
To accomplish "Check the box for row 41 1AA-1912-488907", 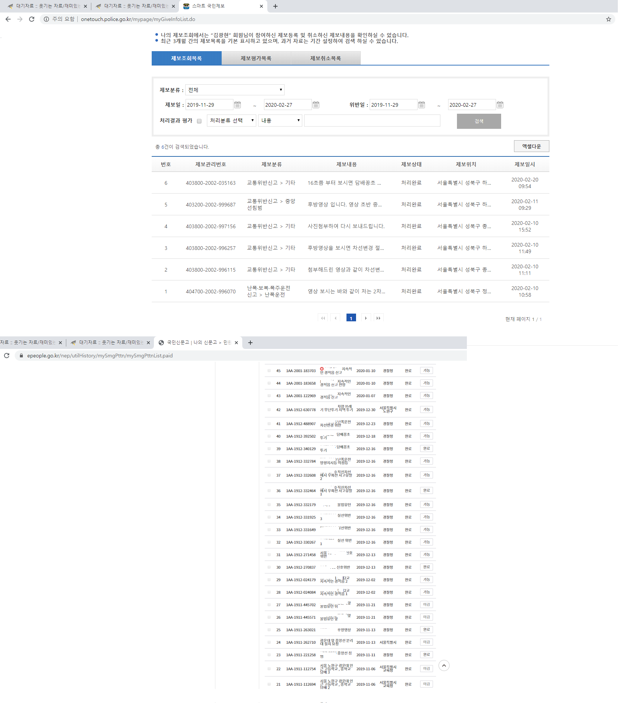I will (x=269, y=424).
